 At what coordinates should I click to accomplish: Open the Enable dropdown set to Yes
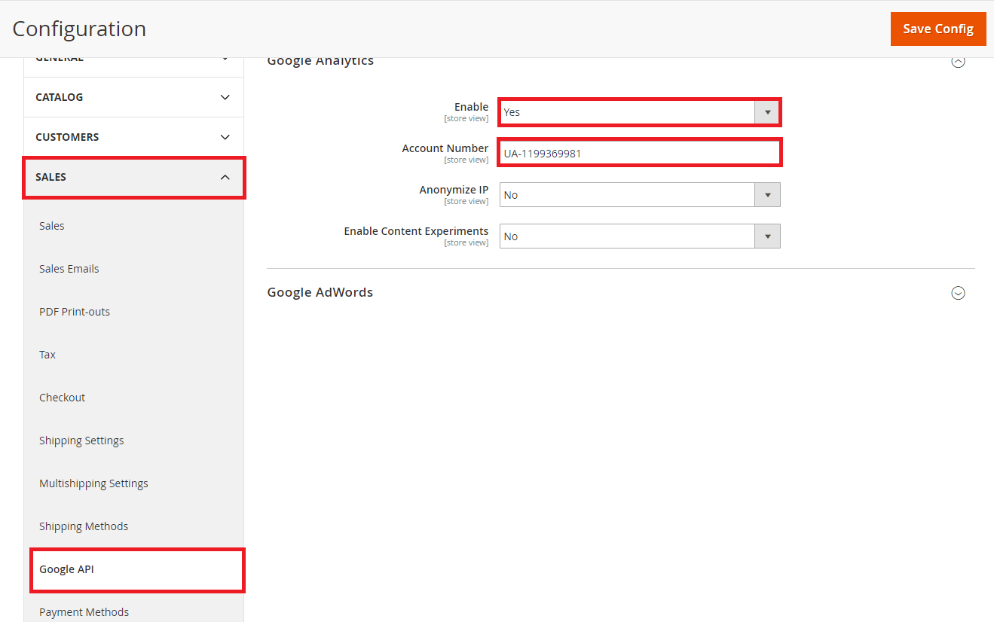click(x=640, y=112)
